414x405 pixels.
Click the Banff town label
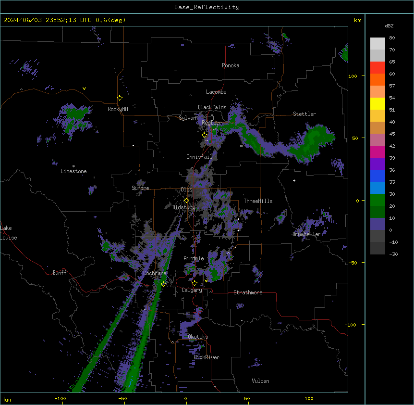click(60, 273)
